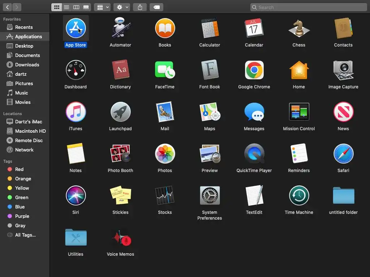The image size is (370, 277).
Task: Open the Utilities folder
Action: [76, 237]
